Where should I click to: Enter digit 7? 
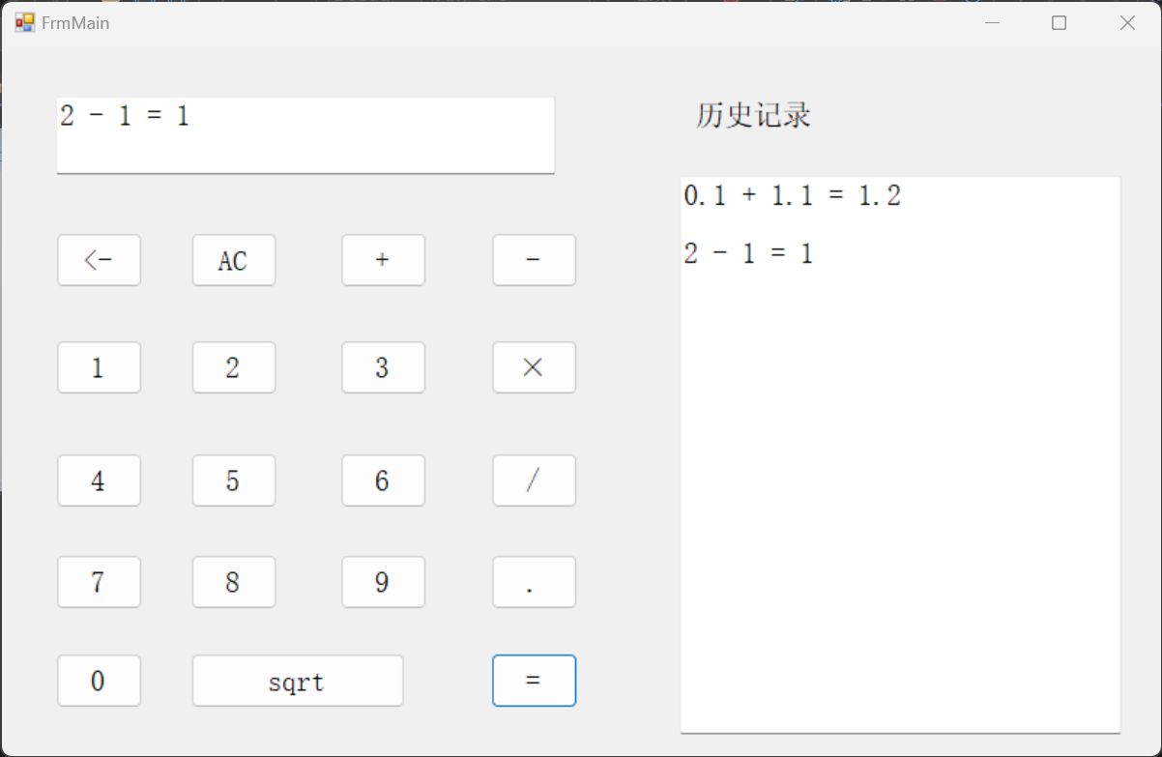(x=99, y=582)
